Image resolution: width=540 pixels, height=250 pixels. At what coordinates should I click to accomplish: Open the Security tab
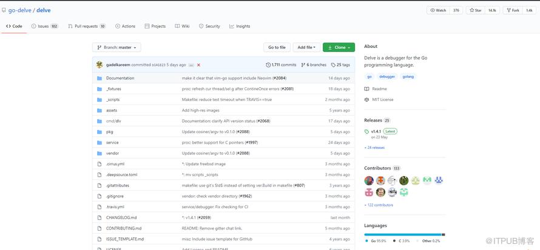[209, 26]
